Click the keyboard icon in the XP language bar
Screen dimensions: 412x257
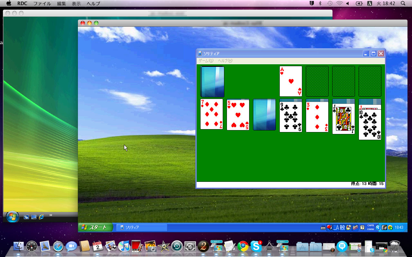click(x=323, y=228)
